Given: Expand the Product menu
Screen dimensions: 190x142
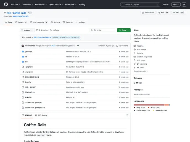Looking at the screenshot, I should pyautogui.click(x=15, y=4).
